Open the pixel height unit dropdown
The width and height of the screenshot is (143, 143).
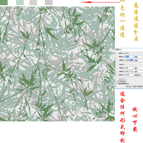tap(139, 60)
